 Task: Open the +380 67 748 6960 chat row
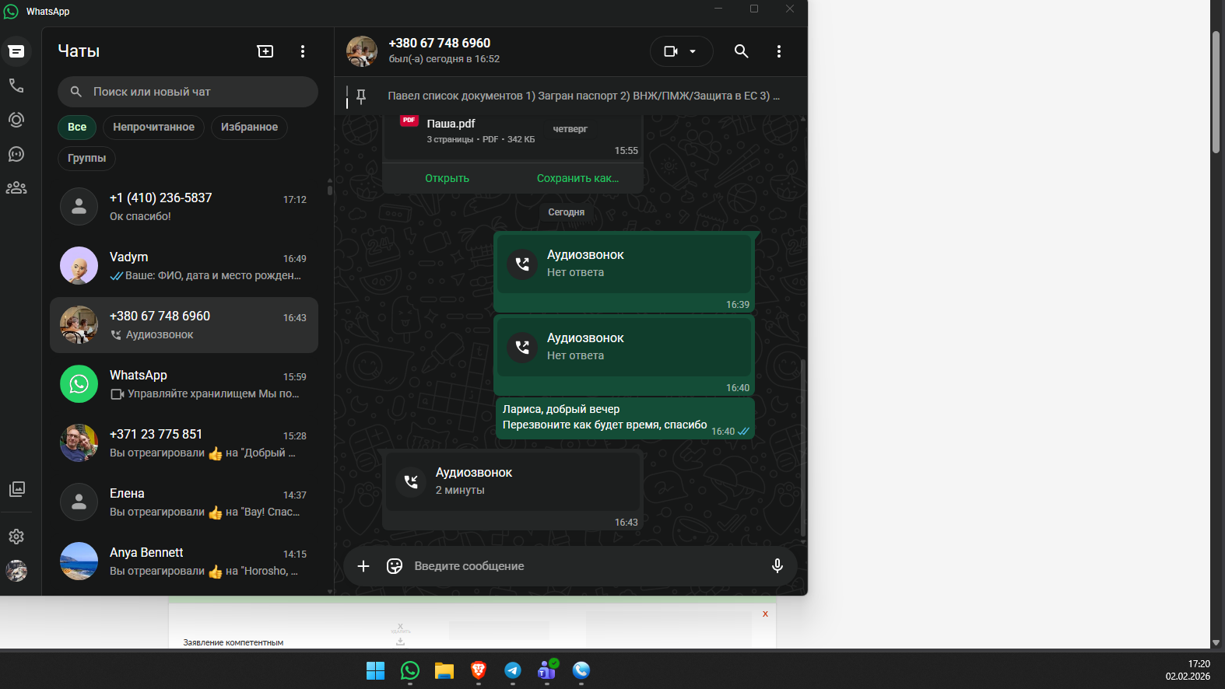point(184,325)
